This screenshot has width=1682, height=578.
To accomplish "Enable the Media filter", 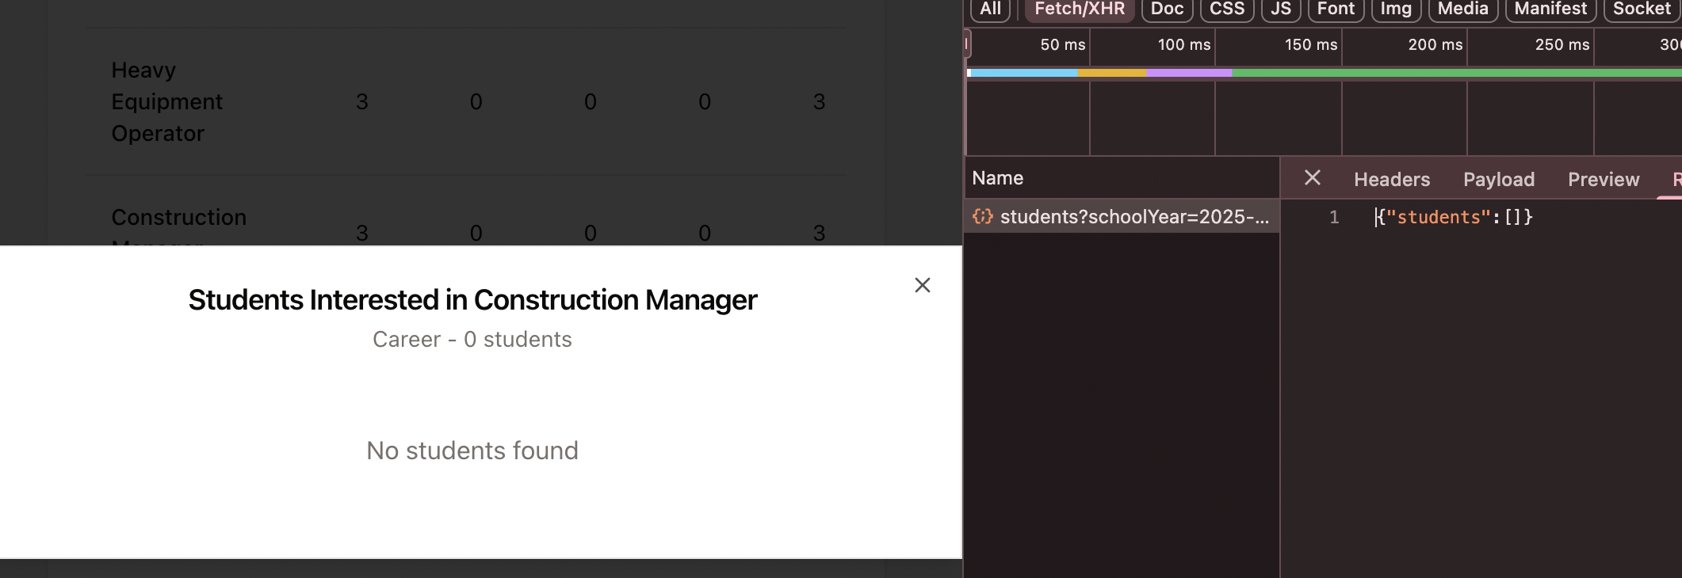I will pos(1462,9).
